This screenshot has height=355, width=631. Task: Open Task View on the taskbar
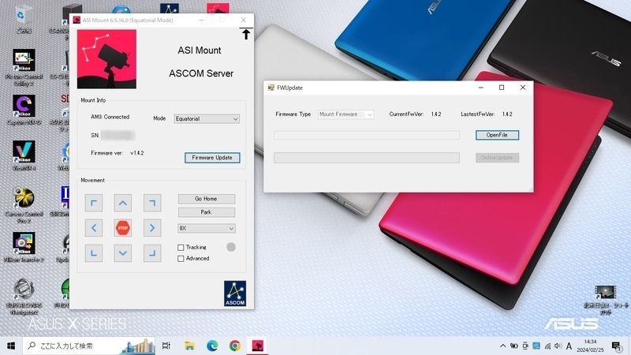(166, 346)
